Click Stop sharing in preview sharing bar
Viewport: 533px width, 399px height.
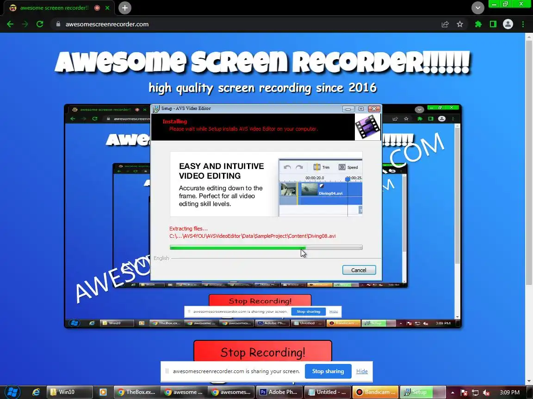tap(308, 311)
